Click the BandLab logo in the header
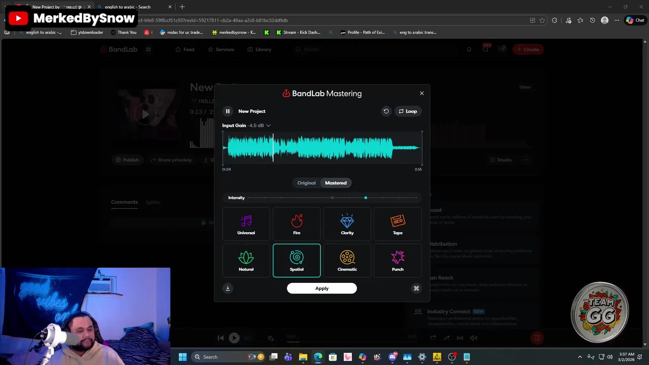 point(118,49)
